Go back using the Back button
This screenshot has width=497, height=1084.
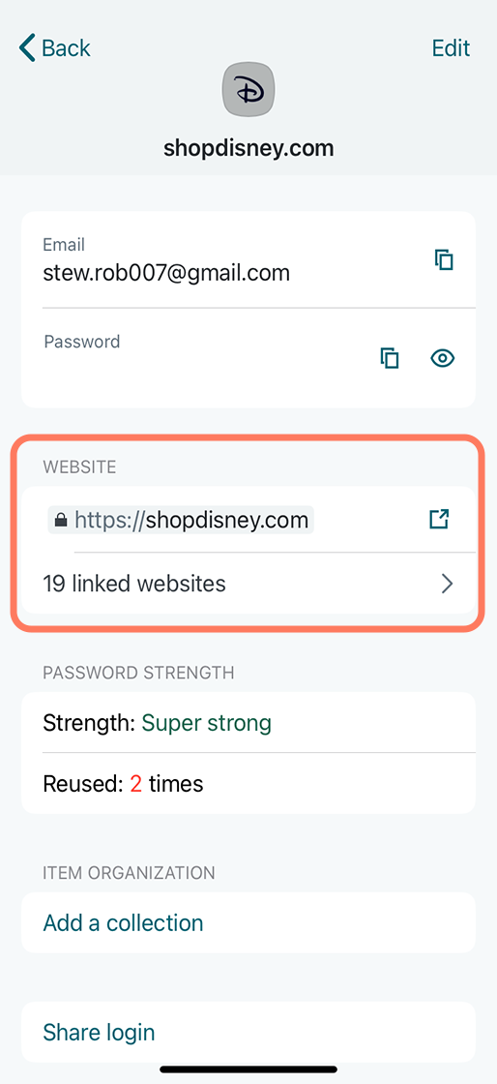(x=54, y=47)
